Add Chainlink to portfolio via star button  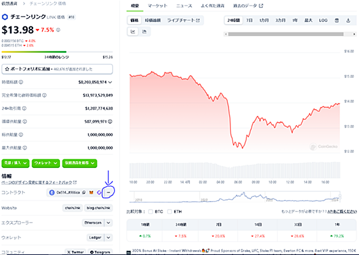pyautogui.click(x=57, y=69)
